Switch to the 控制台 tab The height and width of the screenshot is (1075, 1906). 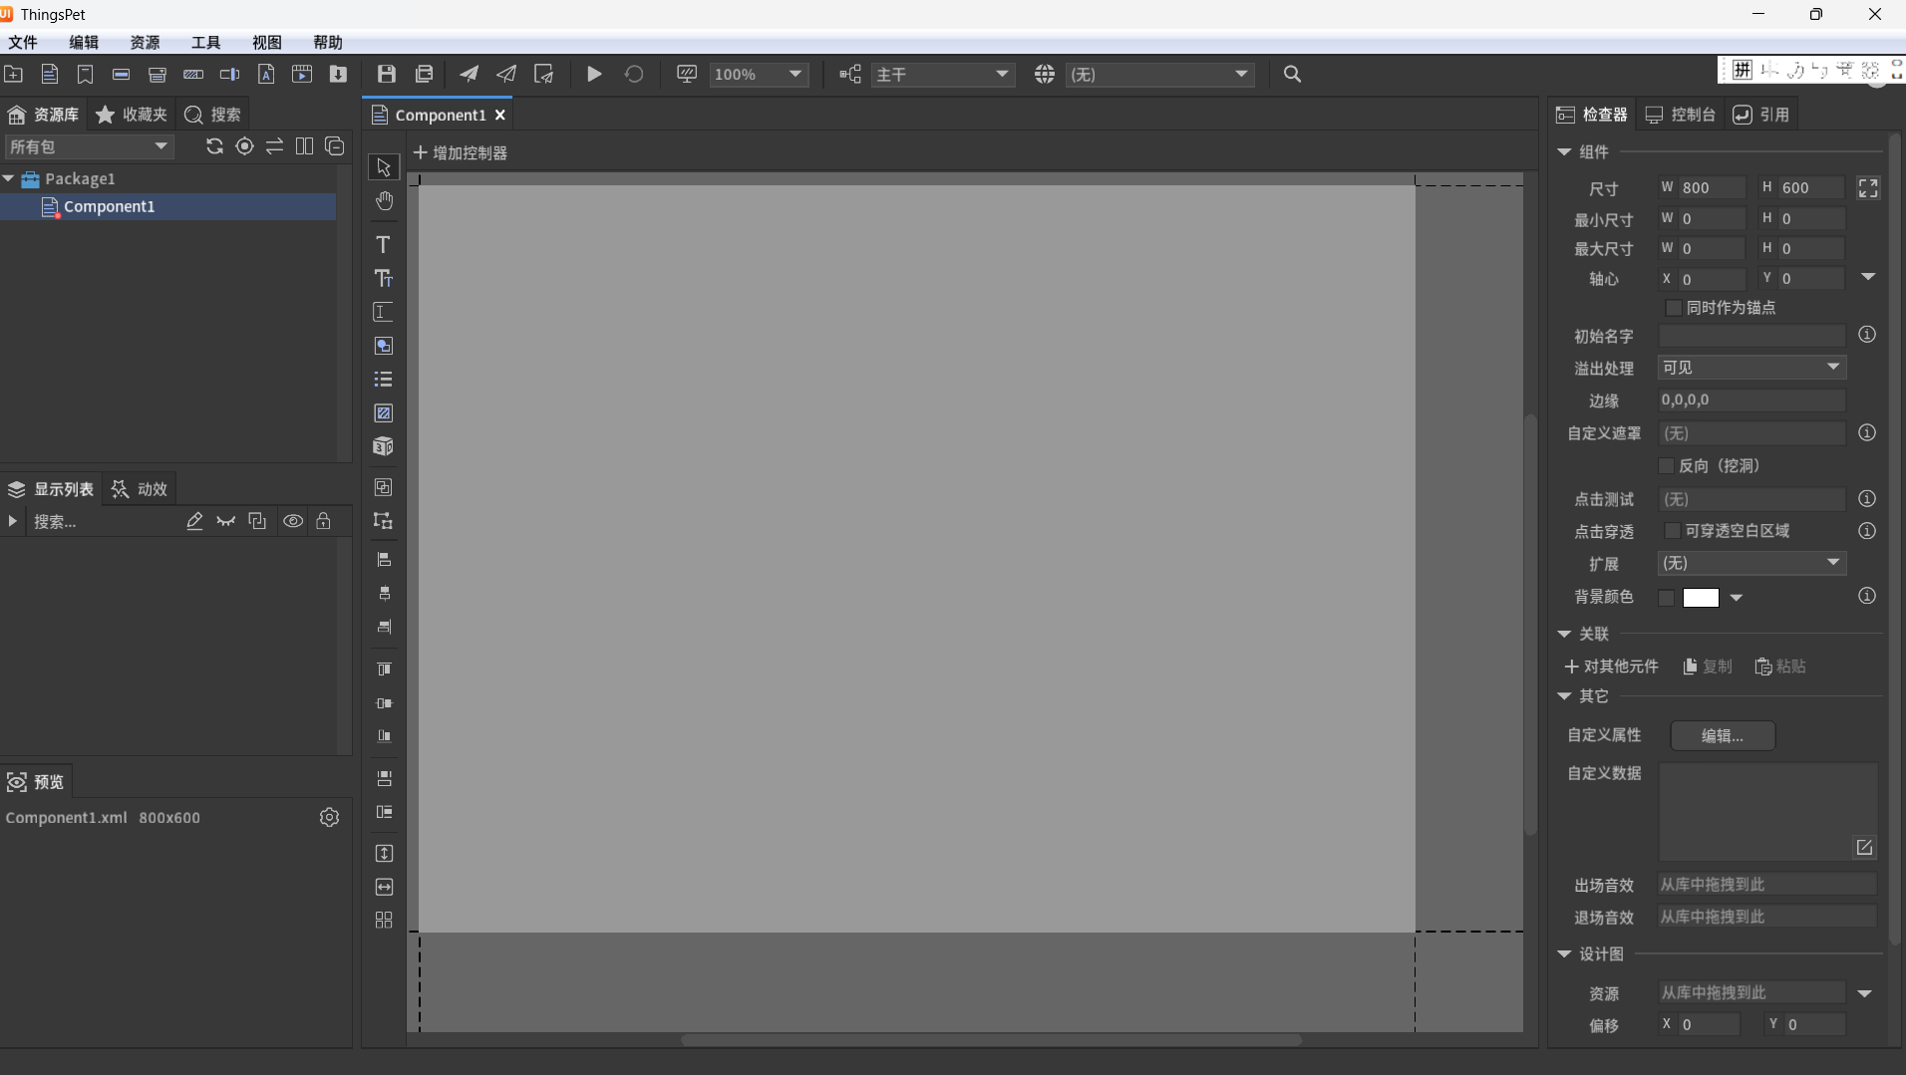tap(1681, 115)
